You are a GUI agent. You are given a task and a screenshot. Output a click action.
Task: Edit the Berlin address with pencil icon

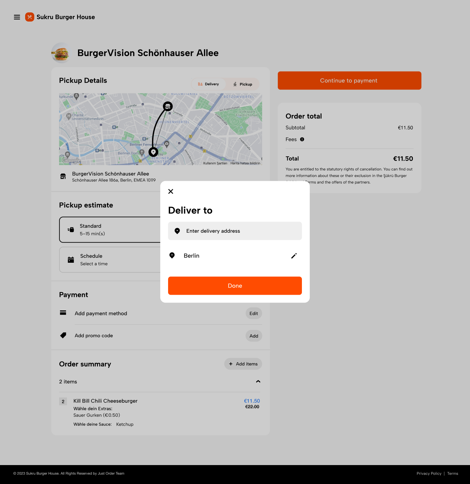(x=294, y=256)
